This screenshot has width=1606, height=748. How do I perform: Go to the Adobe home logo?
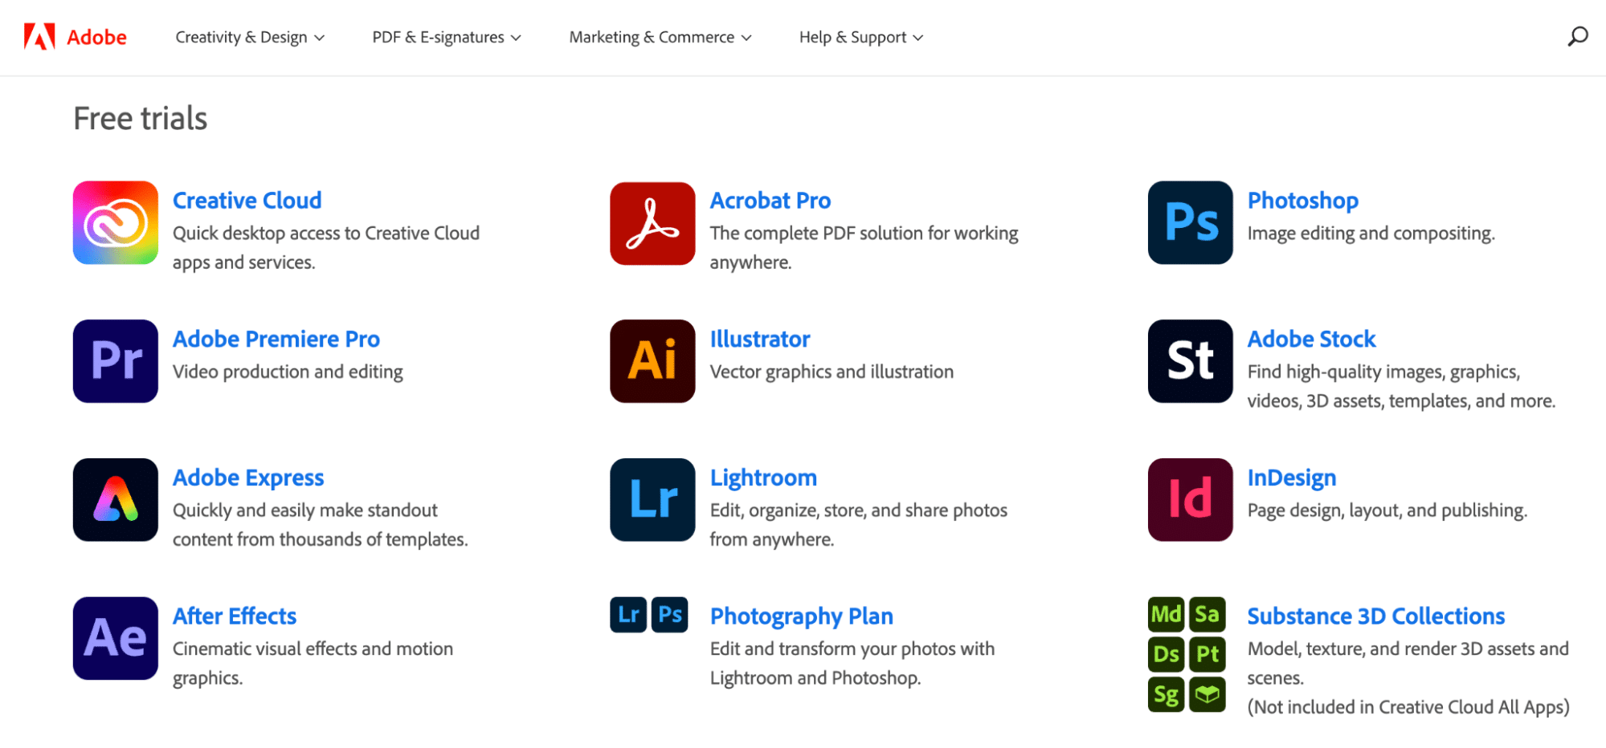point(75,37)
